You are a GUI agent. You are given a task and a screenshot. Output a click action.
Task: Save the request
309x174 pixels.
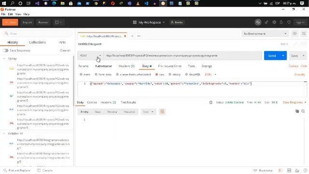(295, 56)
